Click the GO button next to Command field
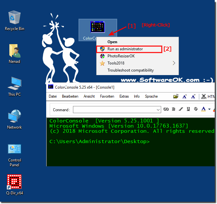The height and width of the screenshot is (204, 217). tap(166, 109)
